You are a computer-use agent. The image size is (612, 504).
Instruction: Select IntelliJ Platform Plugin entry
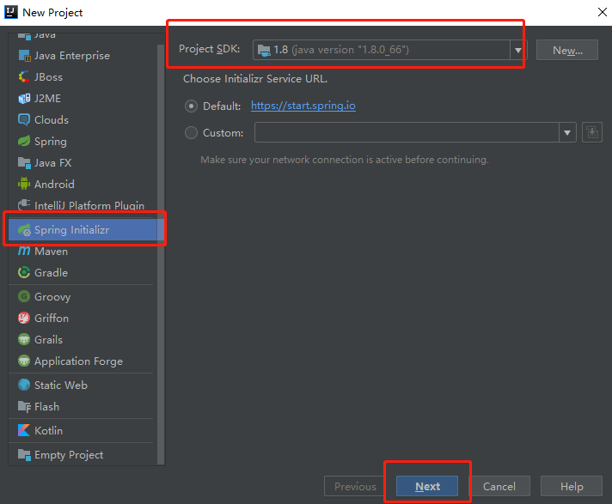[82, 204]
